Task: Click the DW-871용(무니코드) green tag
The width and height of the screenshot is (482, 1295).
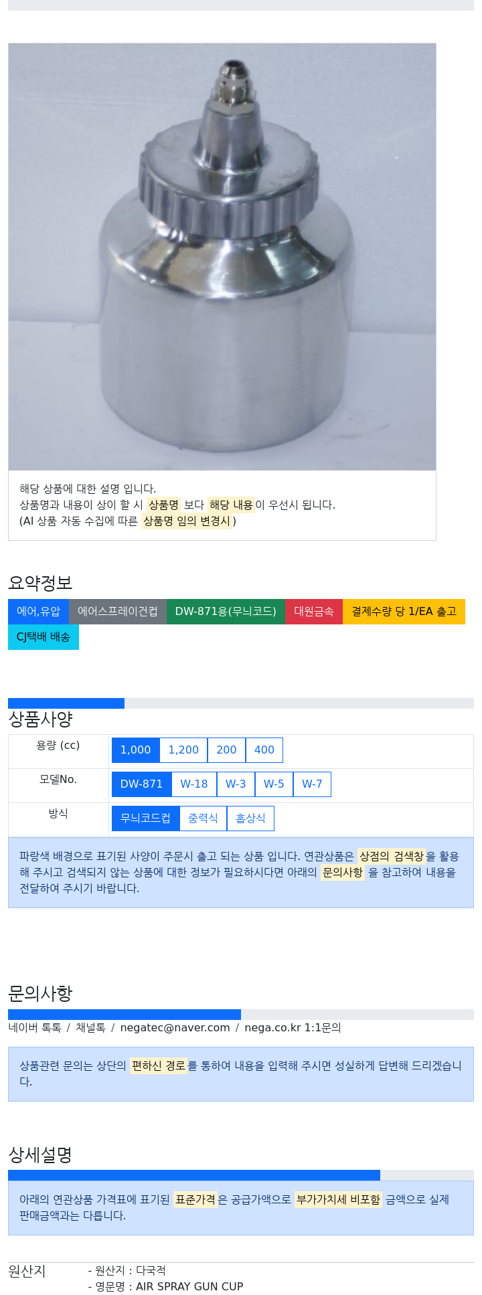Action: 226,611
